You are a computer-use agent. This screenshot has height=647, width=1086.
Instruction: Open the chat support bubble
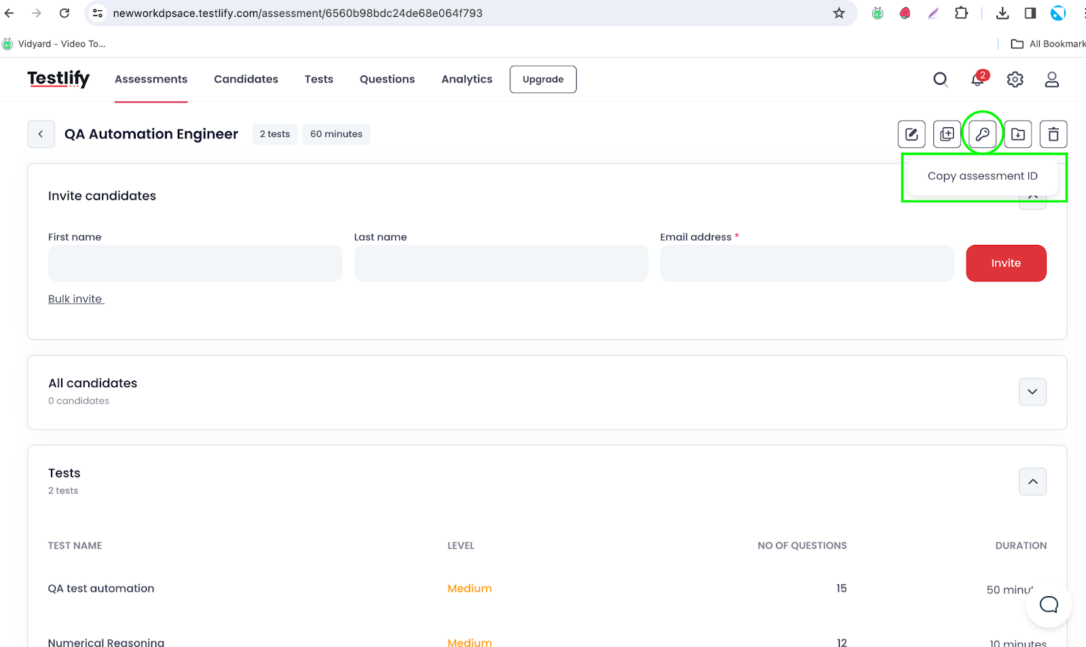(x=1049, y=604)
